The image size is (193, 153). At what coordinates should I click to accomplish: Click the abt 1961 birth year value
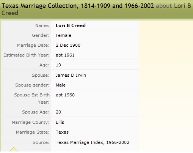(x=65, y=55)
